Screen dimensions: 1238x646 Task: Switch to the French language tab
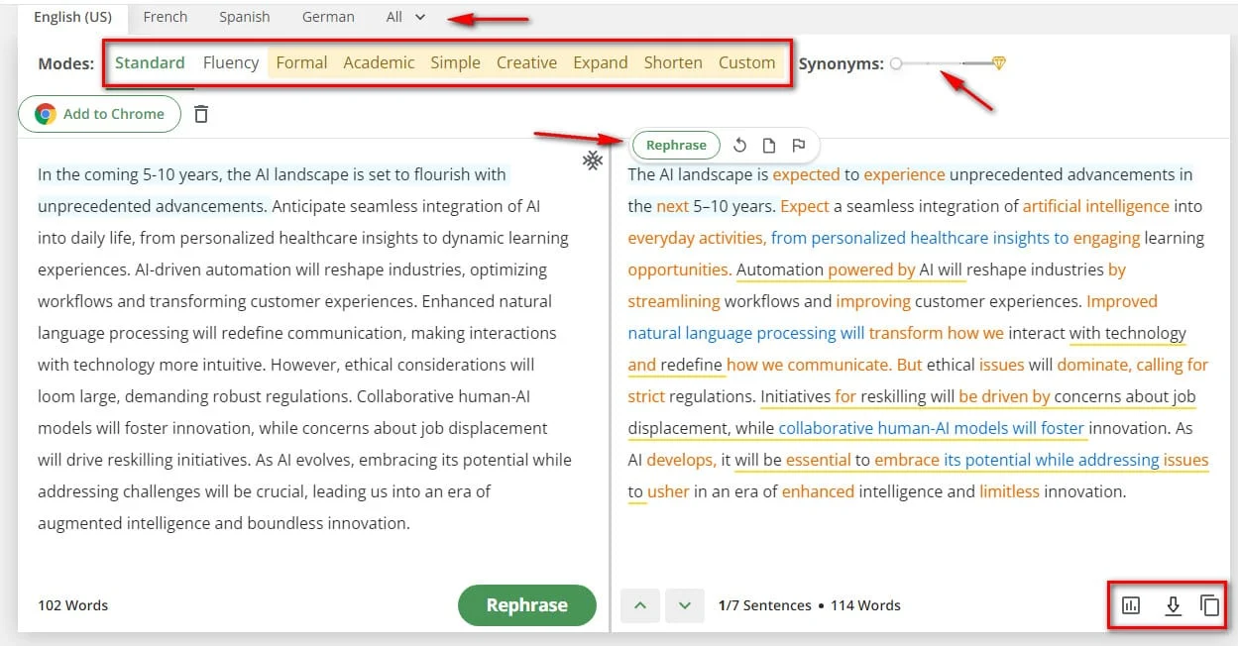[165, 17]
